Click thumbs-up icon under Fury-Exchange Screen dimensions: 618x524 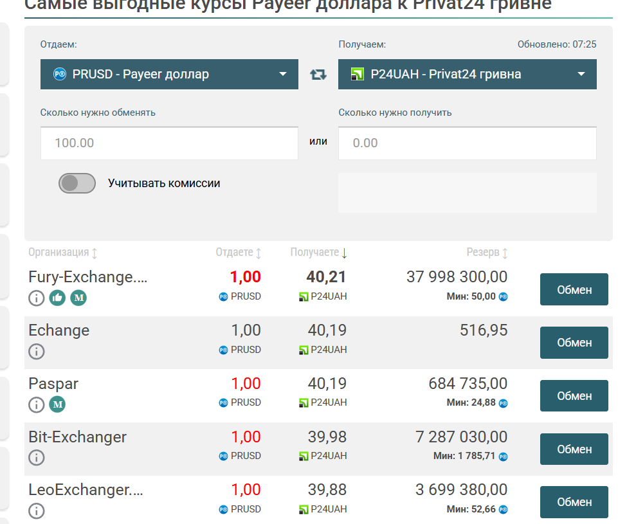(x=58, y=298)
